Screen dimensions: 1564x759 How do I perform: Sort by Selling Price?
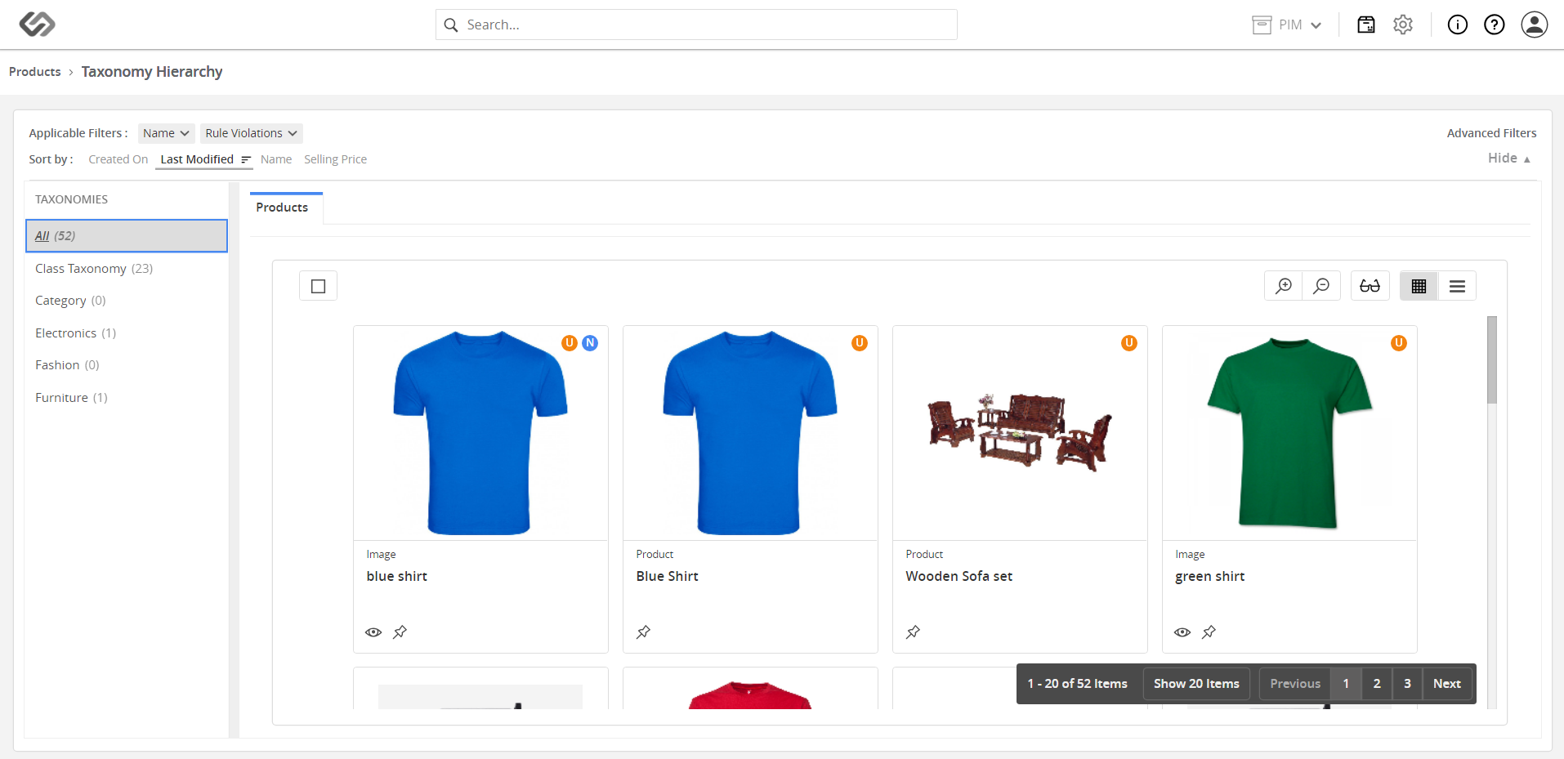335,159
